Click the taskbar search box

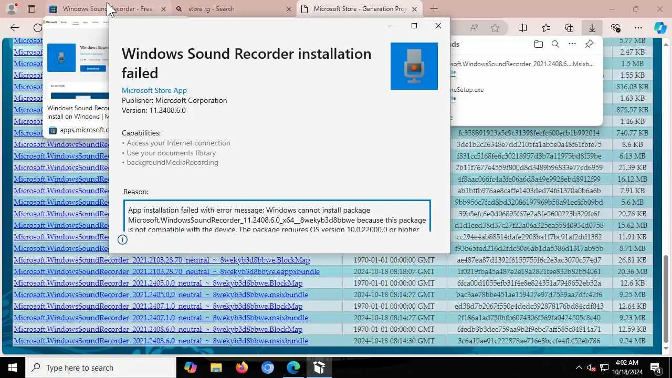(x=101, y=367)
